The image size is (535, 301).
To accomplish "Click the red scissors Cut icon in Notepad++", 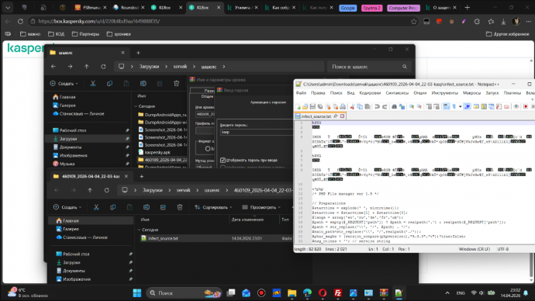I will click(353, 107).
